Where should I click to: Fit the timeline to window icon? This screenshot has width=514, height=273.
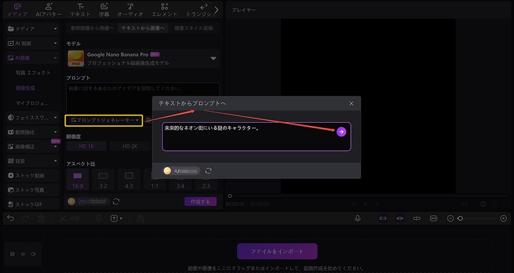pos(433,218)
